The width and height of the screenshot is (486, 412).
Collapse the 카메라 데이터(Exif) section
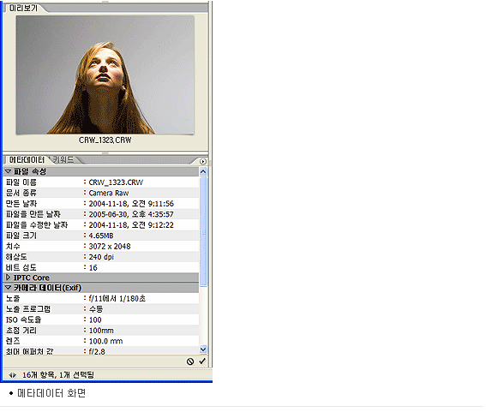[x=8, y=288]
